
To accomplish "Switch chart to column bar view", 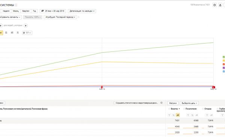I will tap(12, 33).
